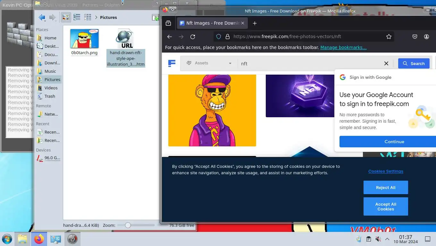Switch to Firefox from the taskbar
Image resolution: width=436 pixels, height=246 pixels.
pyautogui.click(x=39, y=239)
